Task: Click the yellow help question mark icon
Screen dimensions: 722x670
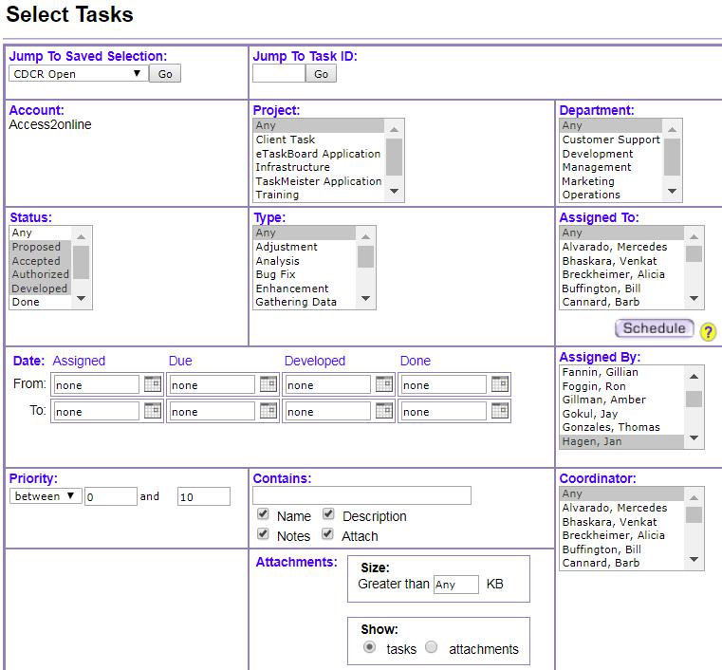Action: coord(708,332)
